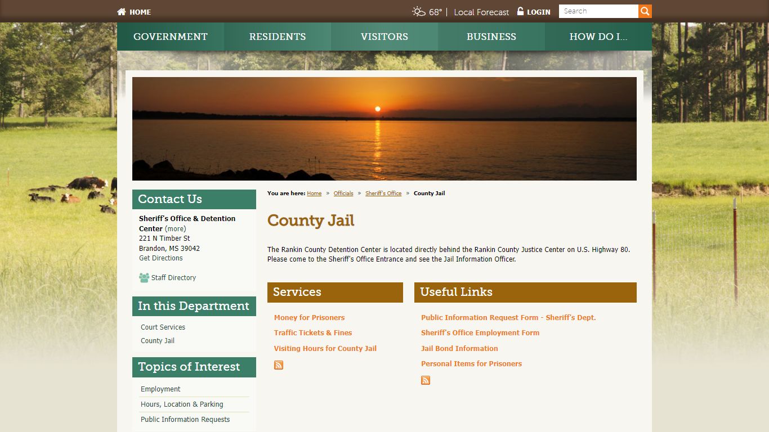Select Court Services in department list
The image size is (769, 432).
[163, 327]
